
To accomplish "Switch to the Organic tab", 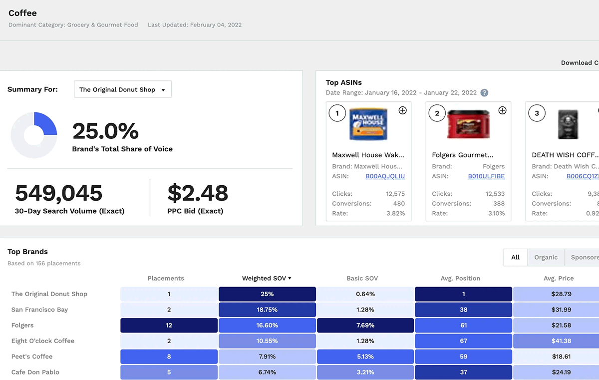I will coord(546,257).
